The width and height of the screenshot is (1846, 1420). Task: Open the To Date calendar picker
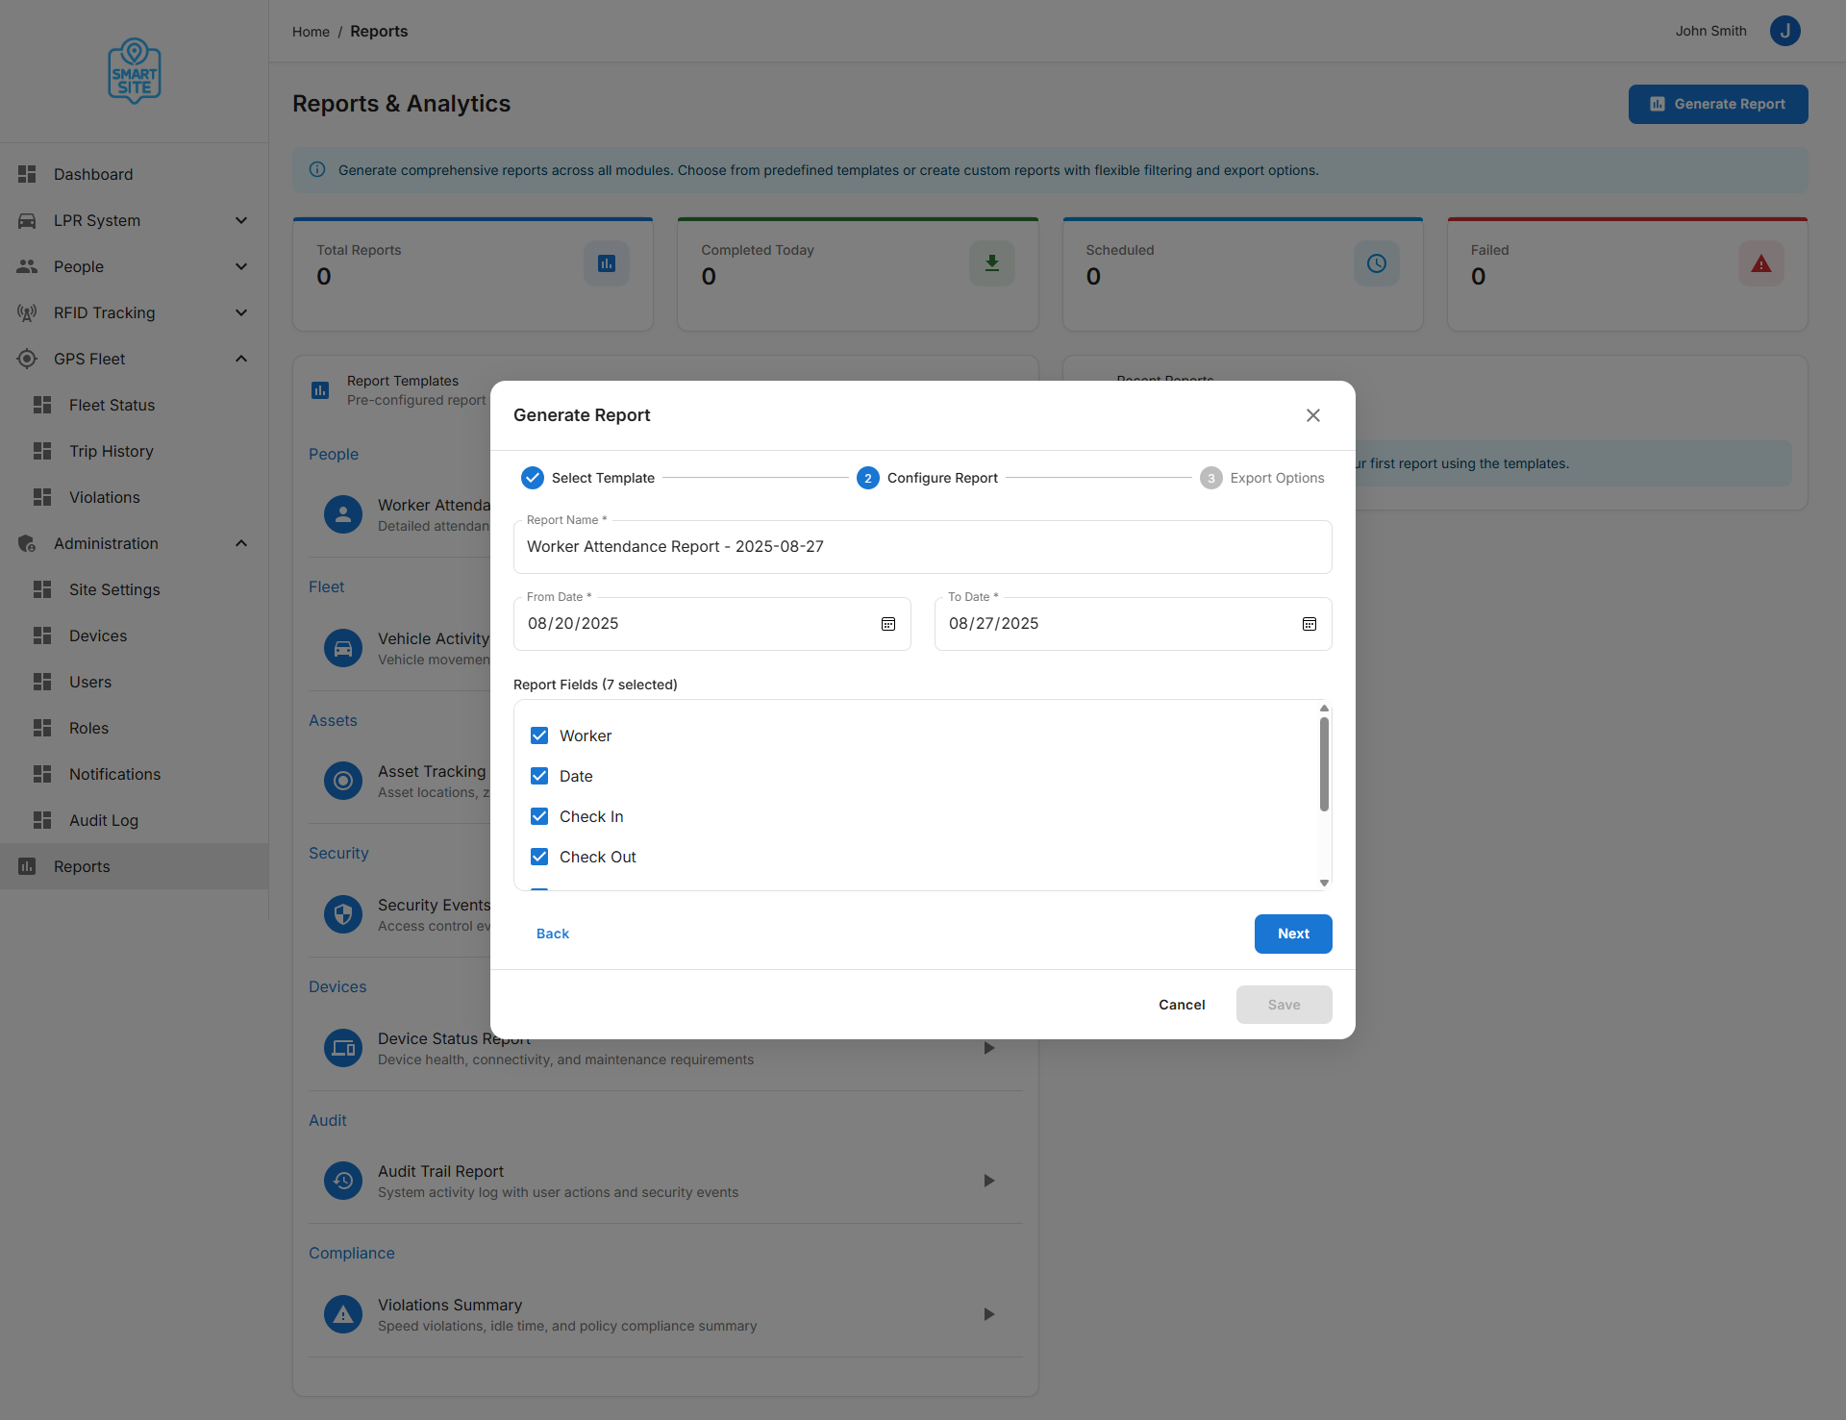1309,623
